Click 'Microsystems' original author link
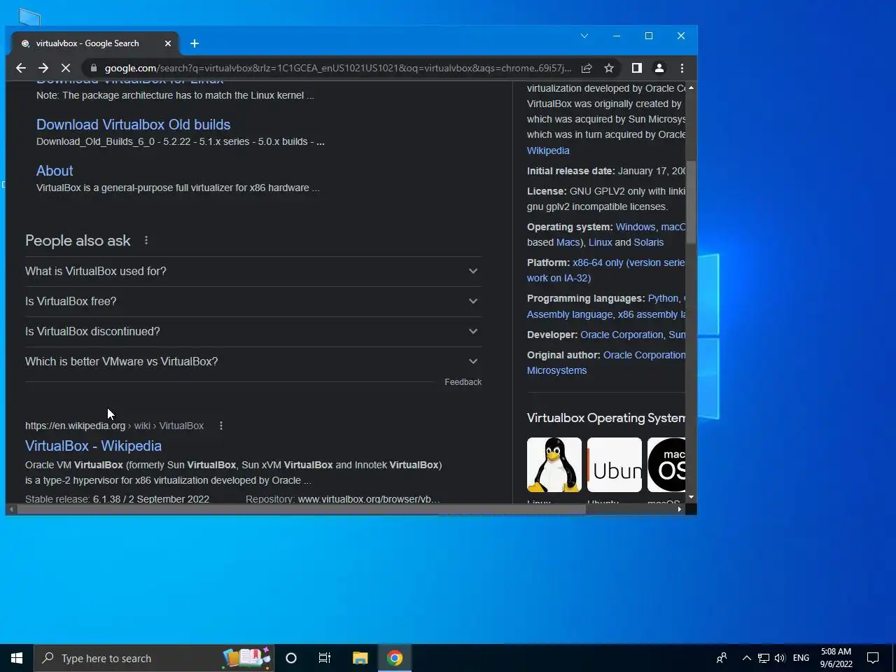This screenshot has height=672, width=896. [x=556, y=370]
